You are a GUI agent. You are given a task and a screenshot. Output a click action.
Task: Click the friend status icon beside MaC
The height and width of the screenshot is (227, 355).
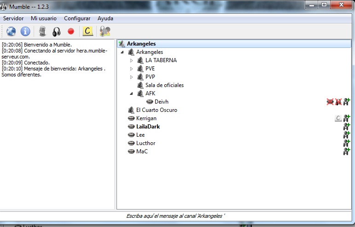(347, 151)
